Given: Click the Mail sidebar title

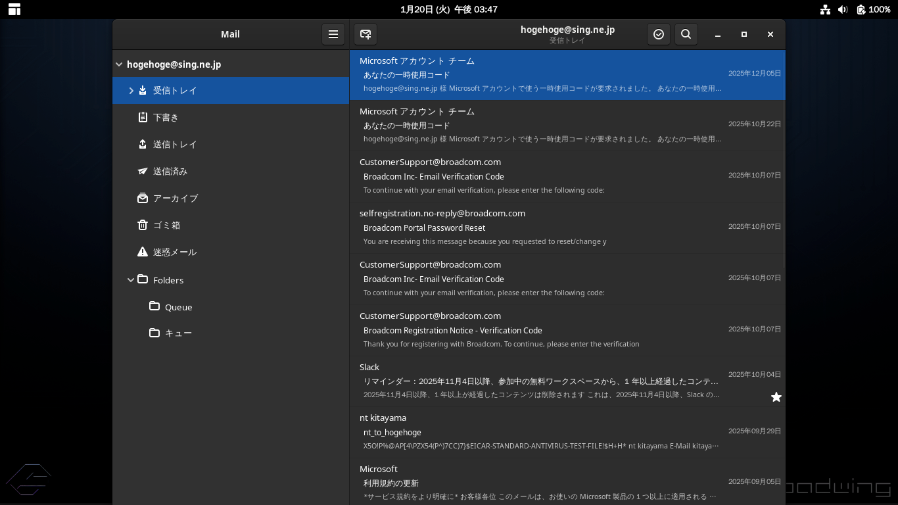Looking at the screenshot, I should [230, 34].
